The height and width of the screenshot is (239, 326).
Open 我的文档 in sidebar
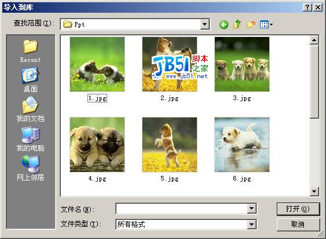click(x=30, y=109)
